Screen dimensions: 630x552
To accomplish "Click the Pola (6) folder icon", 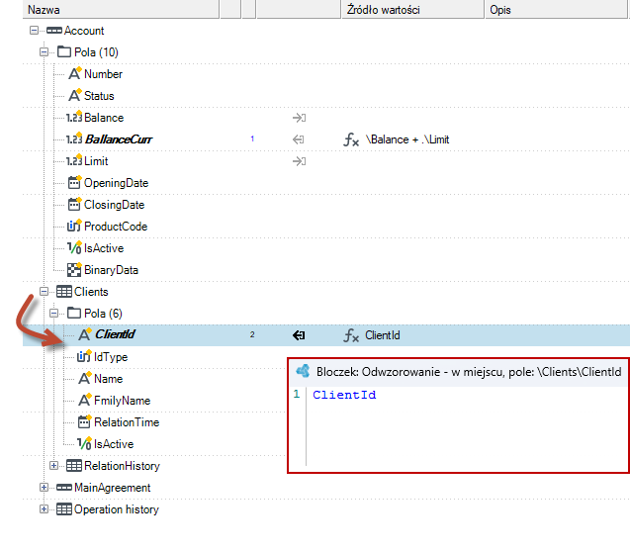I will click(x=74, y=313).
